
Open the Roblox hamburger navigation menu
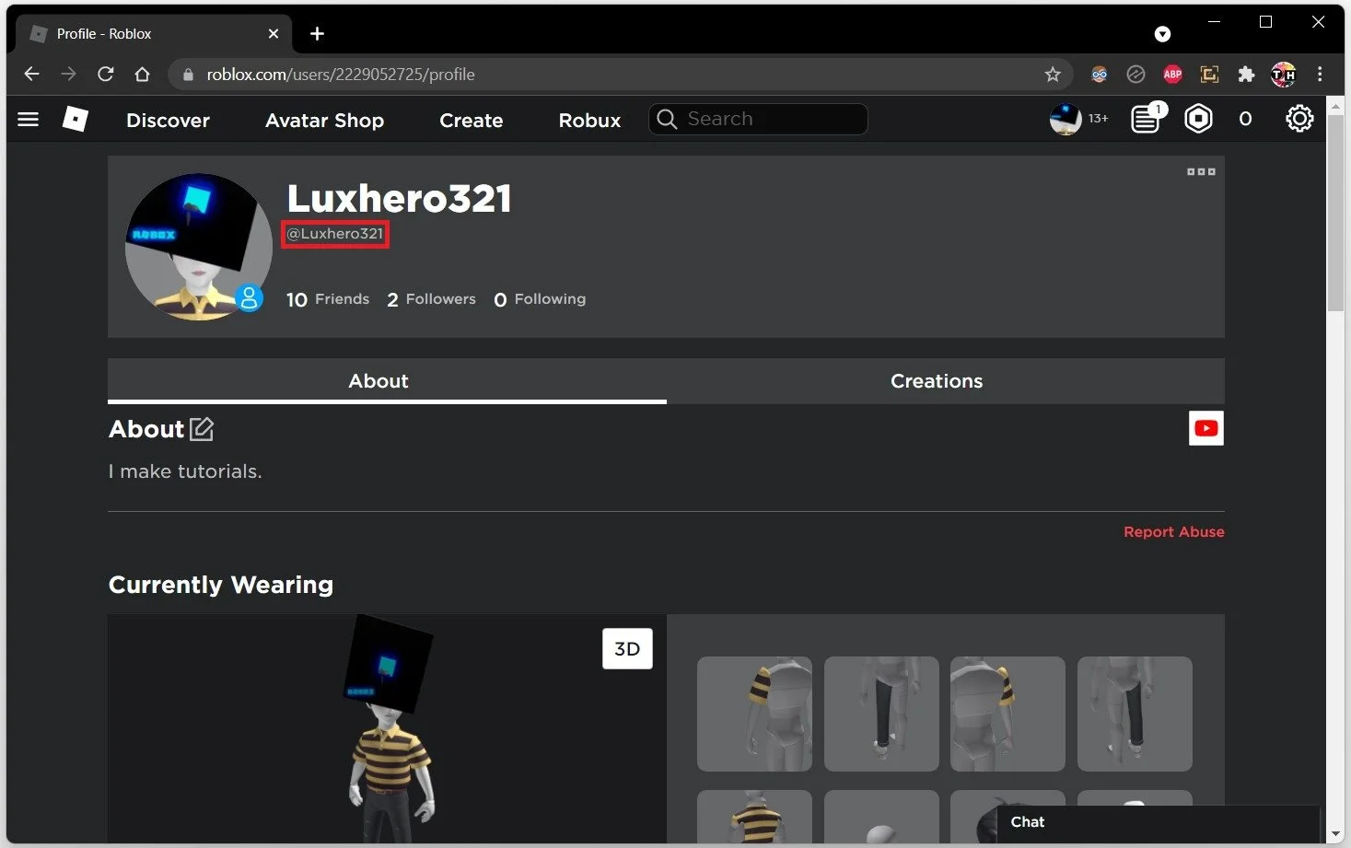29,119
